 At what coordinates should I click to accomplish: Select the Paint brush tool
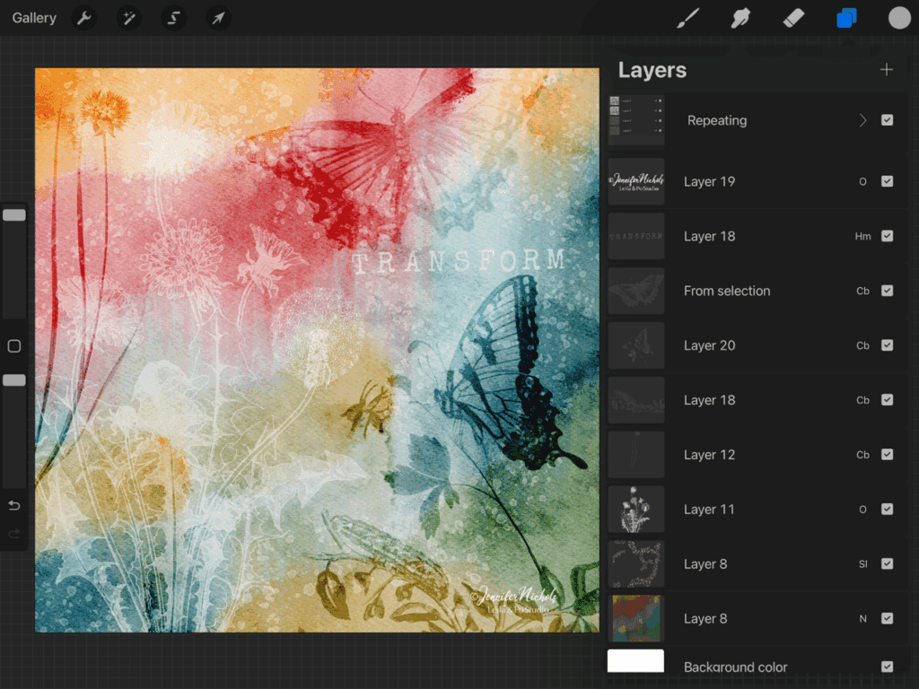tap(687, 18)
